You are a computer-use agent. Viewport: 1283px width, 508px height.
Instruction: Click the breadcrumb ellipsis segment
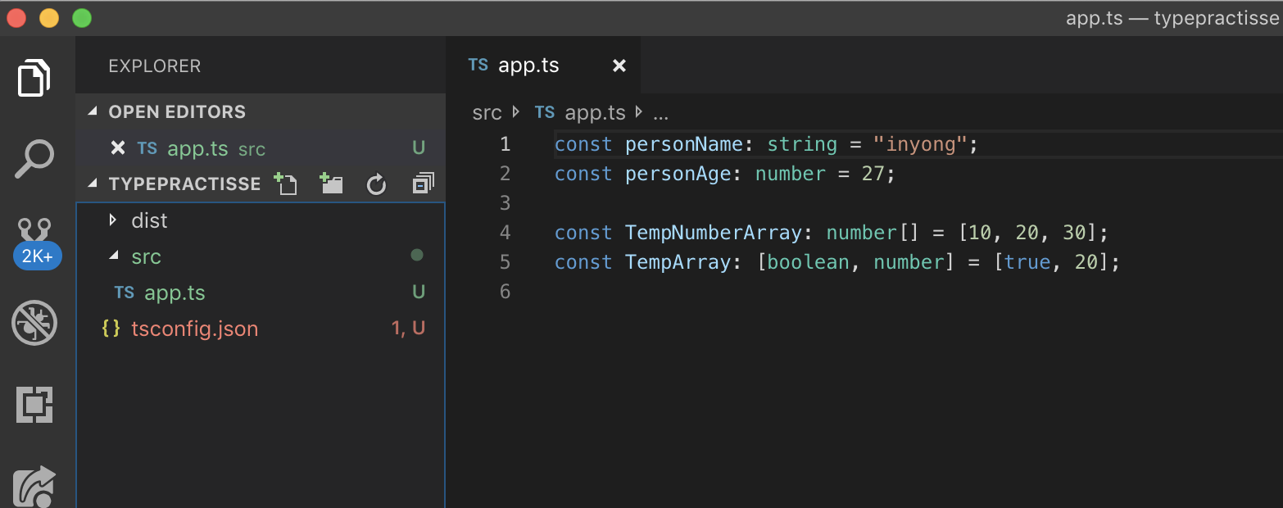[660, 114]
